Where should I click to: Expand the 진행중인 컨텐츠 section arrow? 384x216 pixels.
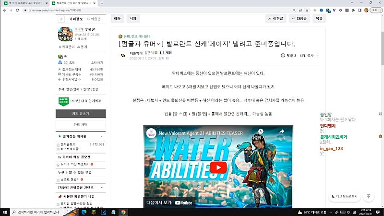102,188
